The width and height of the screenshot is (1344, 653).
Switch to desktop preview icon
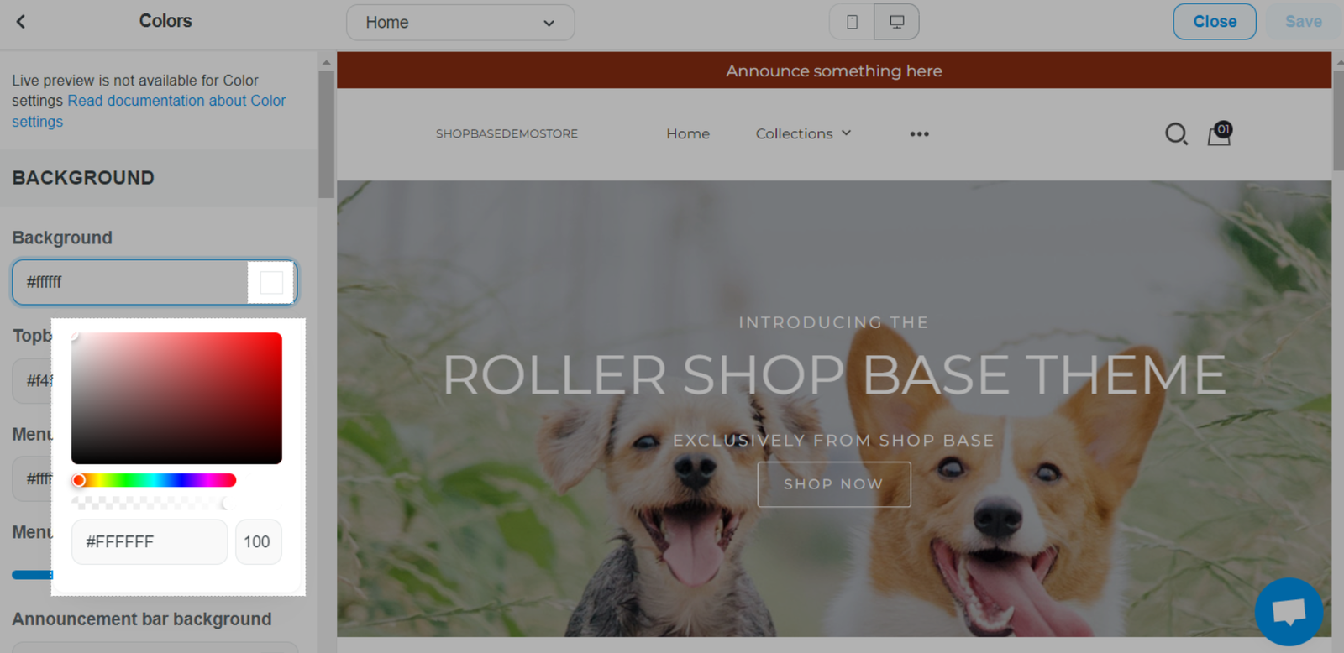[896, 22]
